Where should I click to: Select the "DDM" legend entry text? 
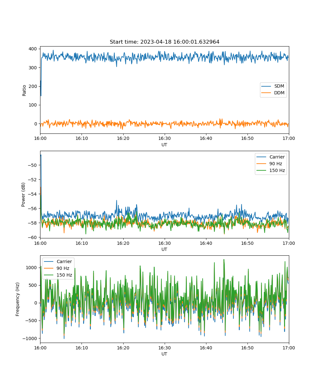[x=279, y=93]
